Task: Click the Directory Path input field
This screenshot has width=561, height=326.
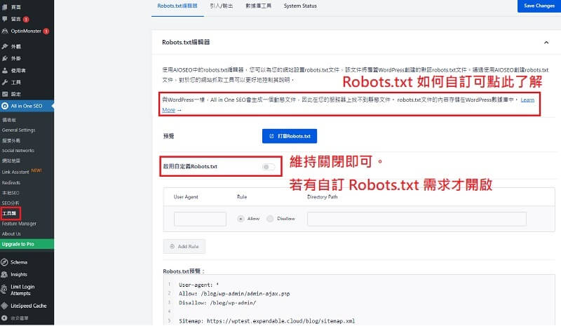Action: (417, 219)
